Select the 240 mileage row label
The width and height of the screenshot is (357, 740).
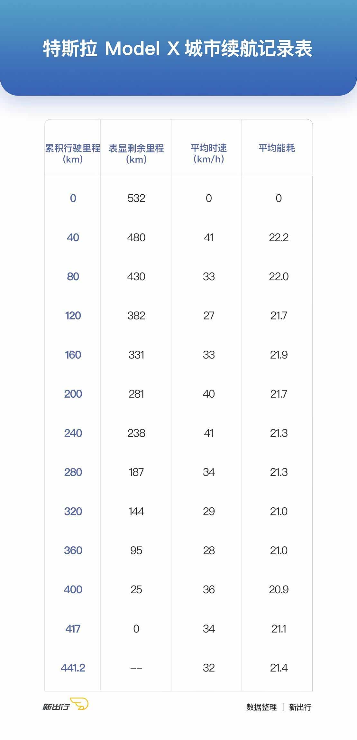pos(73,433)
